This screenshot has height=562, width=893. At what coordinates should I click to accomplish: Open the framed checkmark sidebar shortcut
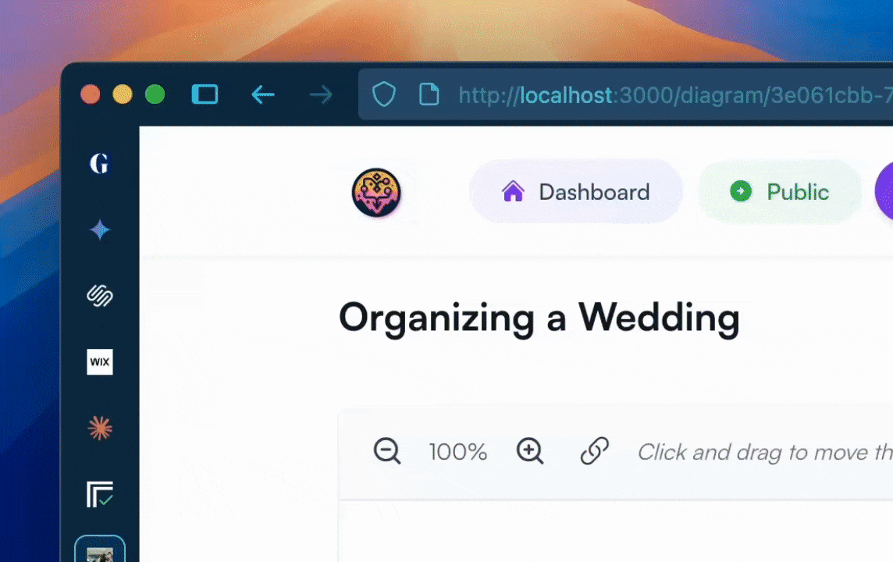(x=100, y=494)
